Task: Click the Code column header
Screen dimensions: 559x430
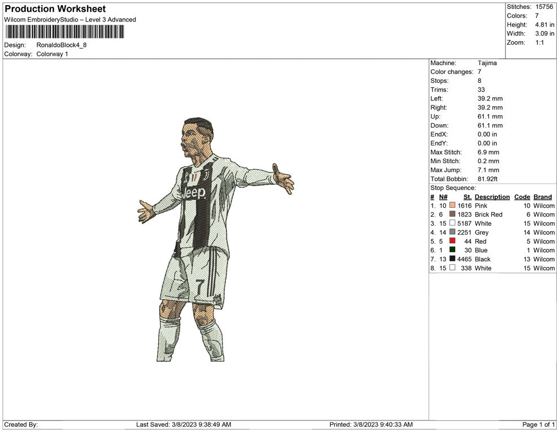Action: [522, 197]
